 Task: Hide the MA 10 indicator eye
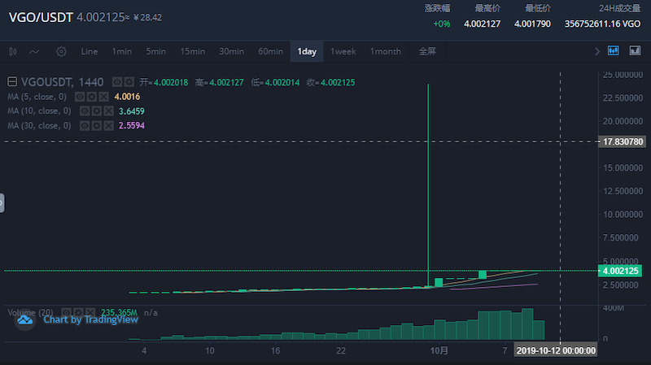(85, 111)
